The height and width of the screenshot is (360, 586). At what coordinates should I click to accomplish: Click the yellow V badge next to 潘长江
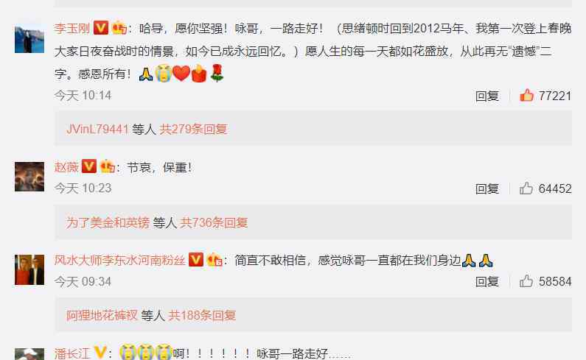click(100, 352)
